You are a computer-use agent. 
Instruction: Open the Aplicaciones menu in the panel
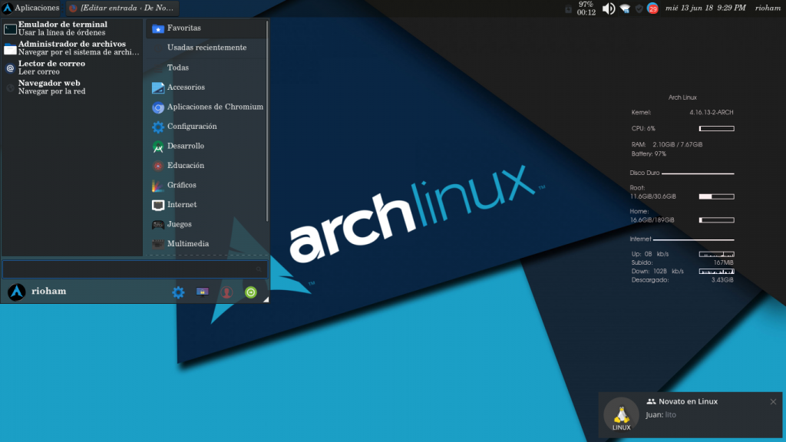pos(31,8)
